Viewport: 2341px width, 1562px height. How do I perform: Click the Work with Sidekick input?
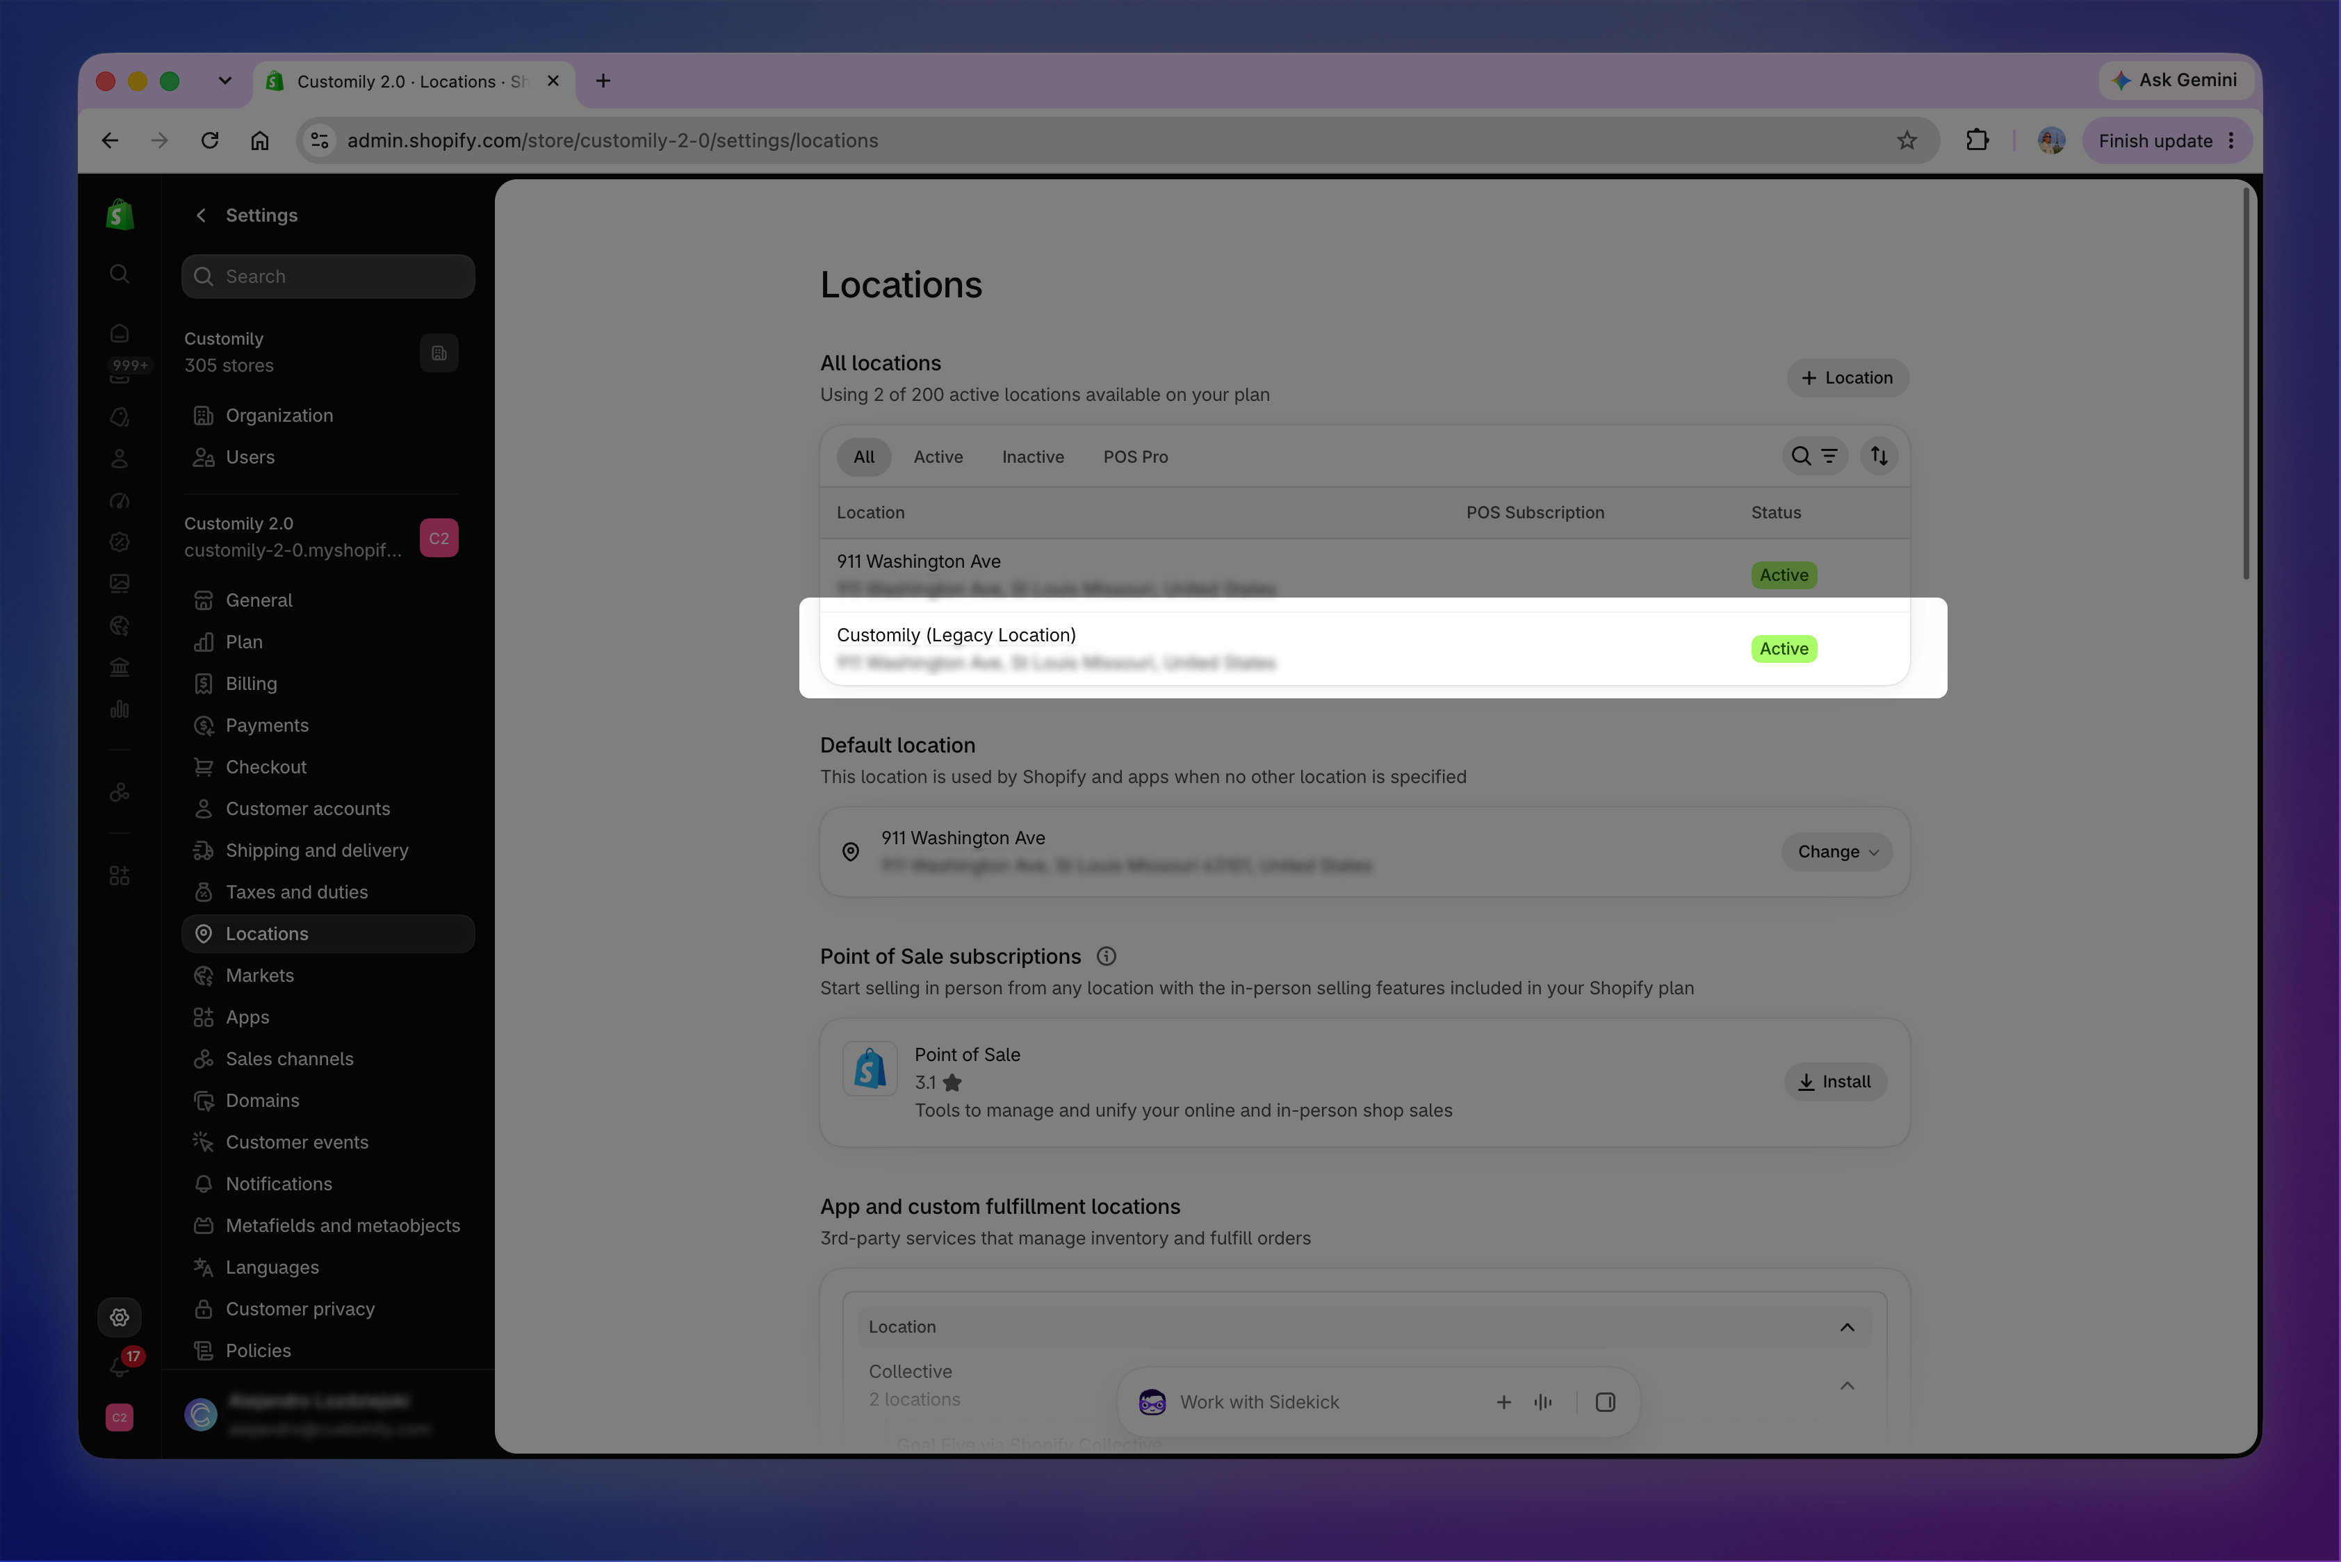tap(1259, 1403)
